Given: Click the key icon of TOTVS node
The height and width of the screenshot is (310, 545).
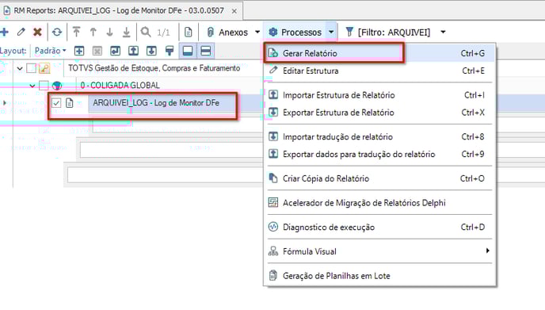Looking at the screenshot, I should point(44,68).
